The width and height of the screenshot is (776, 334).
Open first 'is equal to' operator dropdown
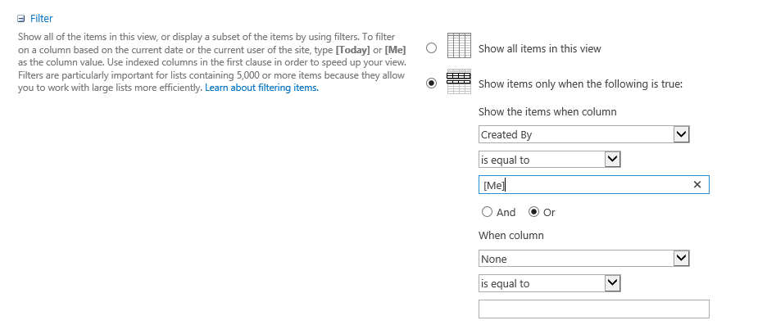pos(549,160)
